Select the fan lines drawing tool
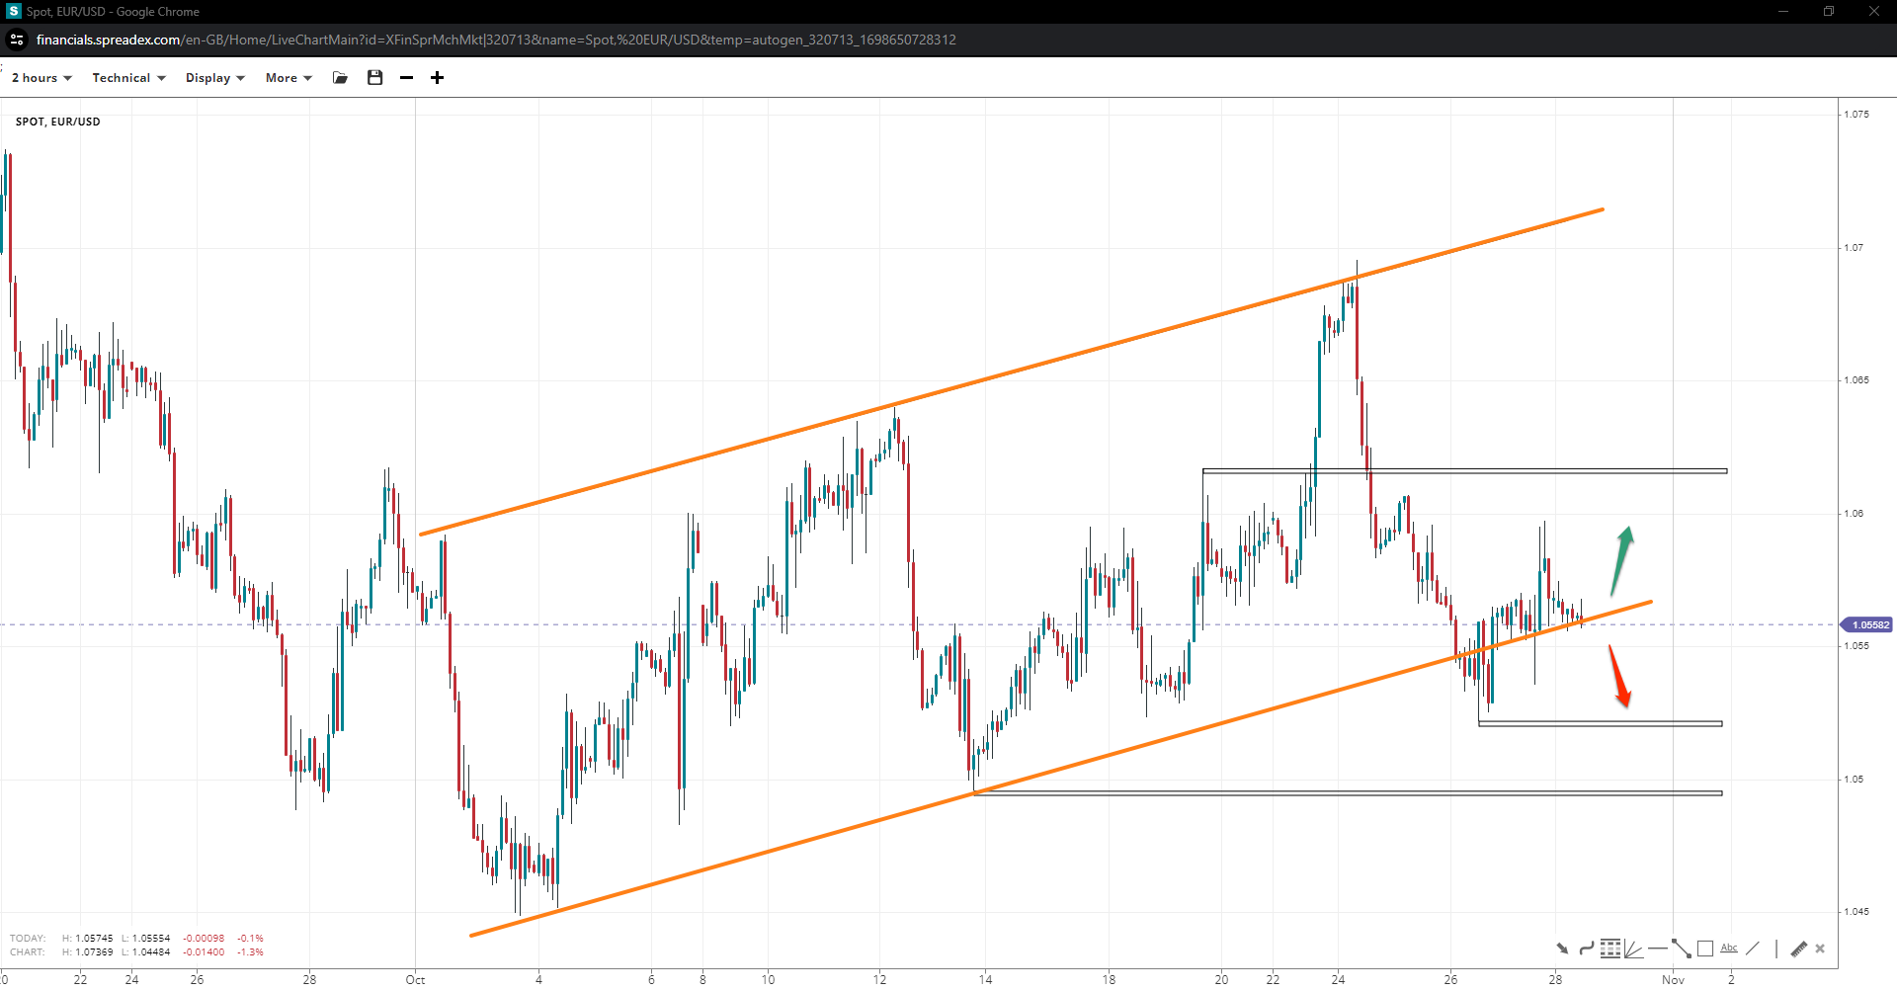The width and height of the screenshot is (1897, 991). (x=1633, y=949)
